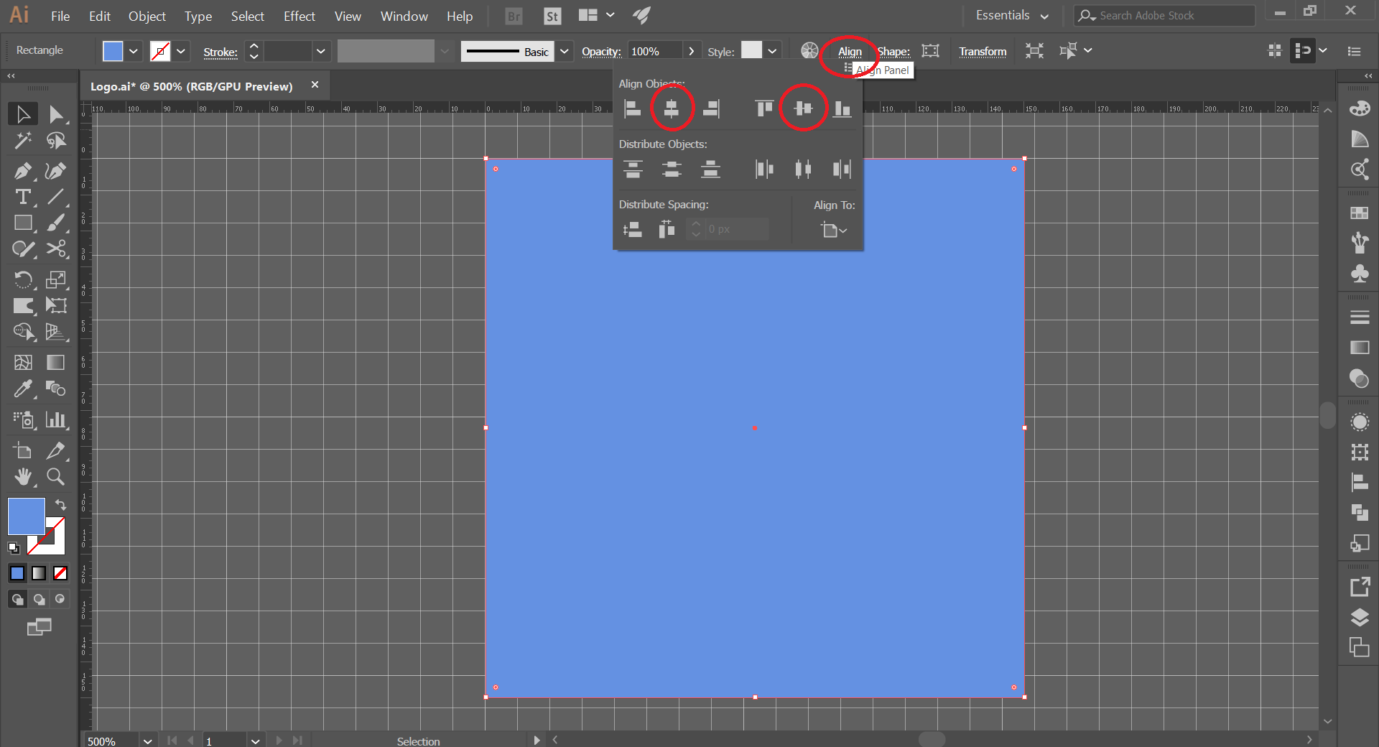This screenshot has width=1379, height=747.
Task: Select the Artboard tool
Action: (23, 450)
